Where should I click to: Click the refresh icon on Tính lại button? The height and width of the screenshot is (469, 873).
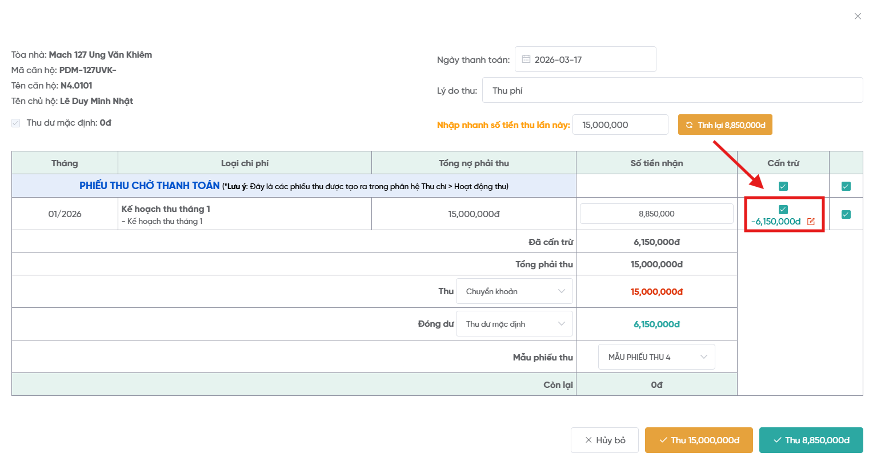(x=689, y=125)
